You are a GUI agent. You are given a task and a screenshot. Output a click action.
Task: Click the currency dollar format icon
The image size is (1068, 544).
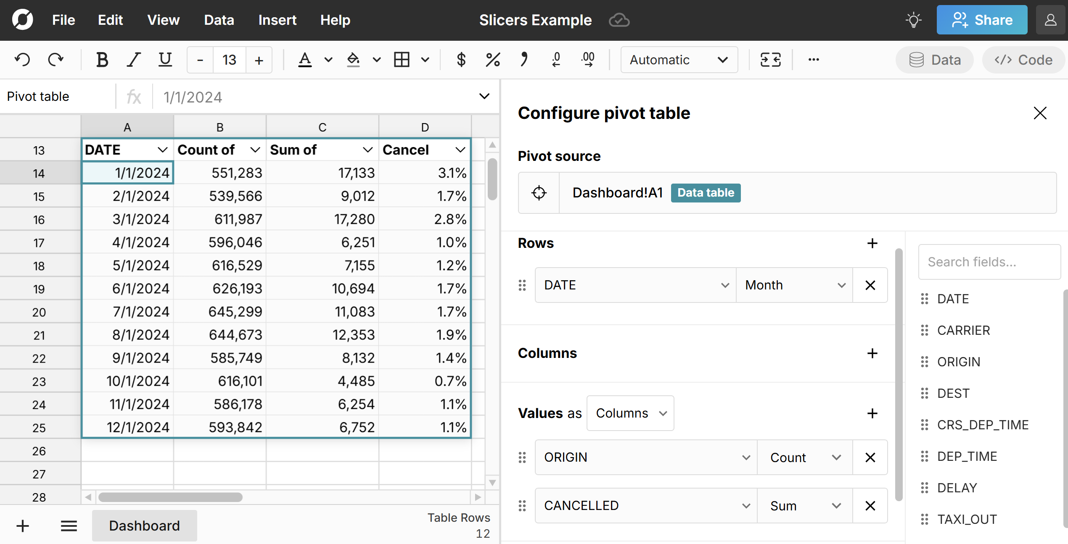coord(461,60)
